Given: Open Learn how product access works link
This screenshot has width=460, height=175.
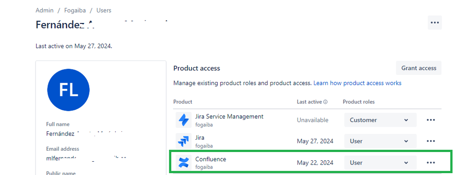Looking at the screenshot, I should [x=357, y=83].
